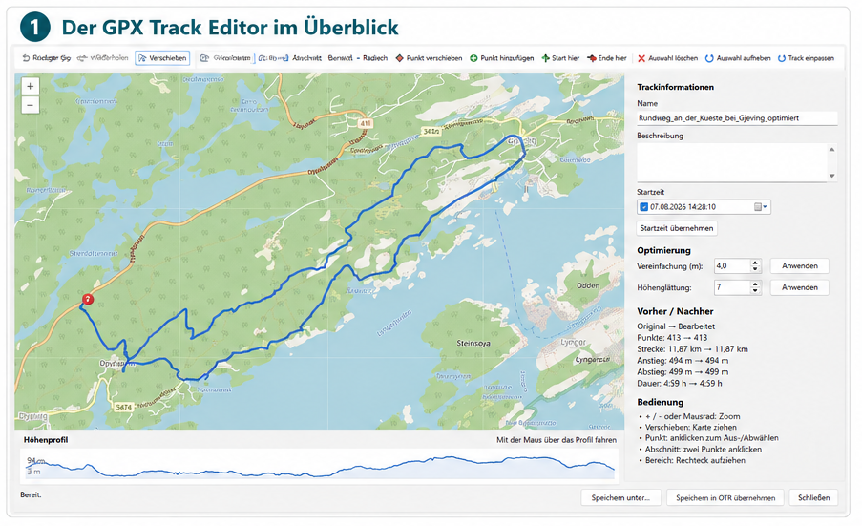Click the red X Auswahl löschen icon
862x526 pixels.
tap(641, 58)
